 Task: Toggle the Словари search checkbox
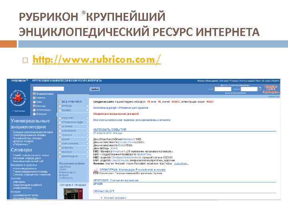34,98
